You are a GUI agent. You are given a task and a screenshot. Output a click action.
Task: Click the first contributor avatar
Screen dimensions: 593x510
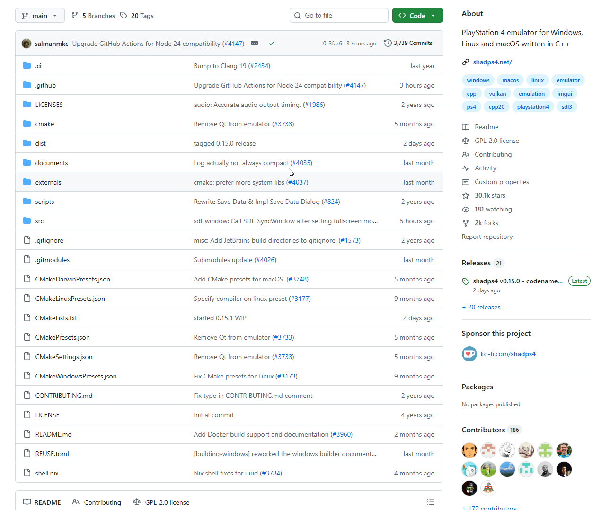coord(469,450)
